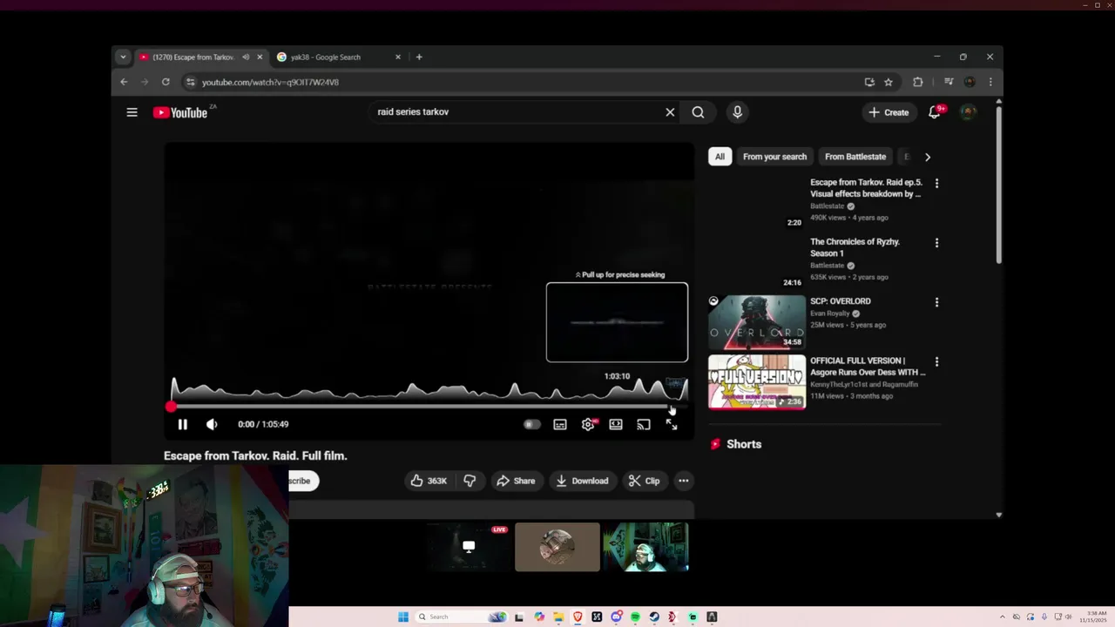Image resolution: width=1115 pixels, height=627 pixels.
Task: Show more chips with the right arrow
Action: tap(928, 157)
